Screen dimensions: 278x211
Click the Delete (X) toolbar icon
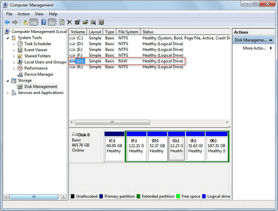pyautogui.click(x=69, y=22)
